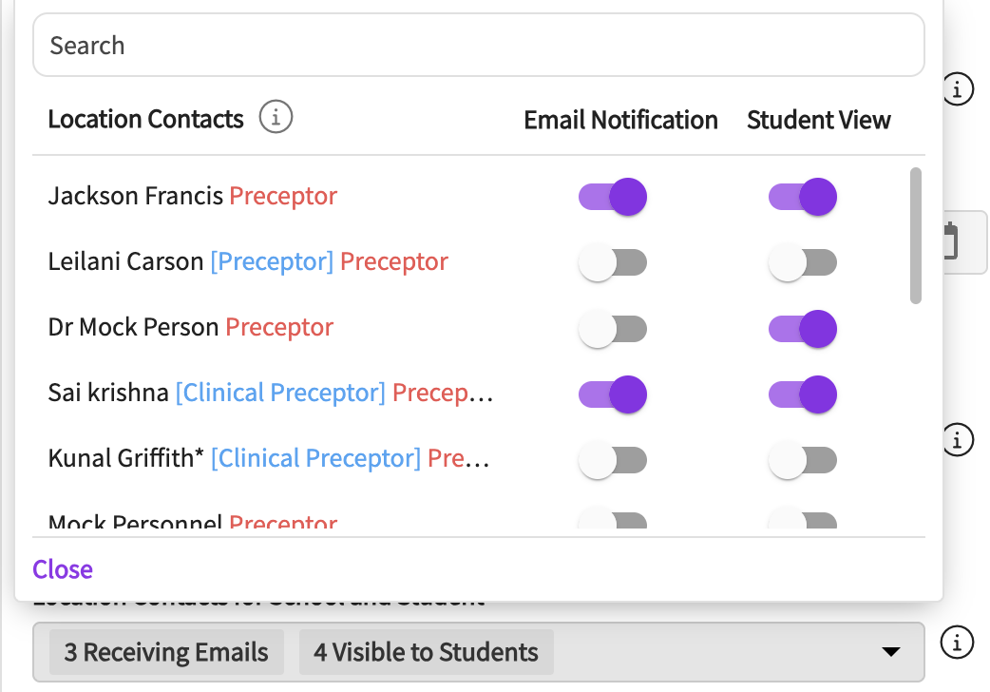Click the 3 Receiving Emails chip
This screenshot has width=990, height=692.
[x=166, y=652]
